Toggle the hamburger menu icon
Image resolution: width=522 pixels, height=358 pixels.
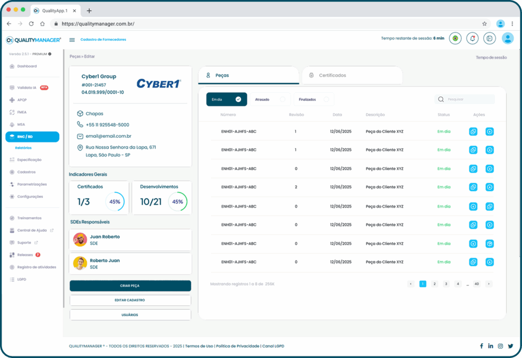(72, 40)
